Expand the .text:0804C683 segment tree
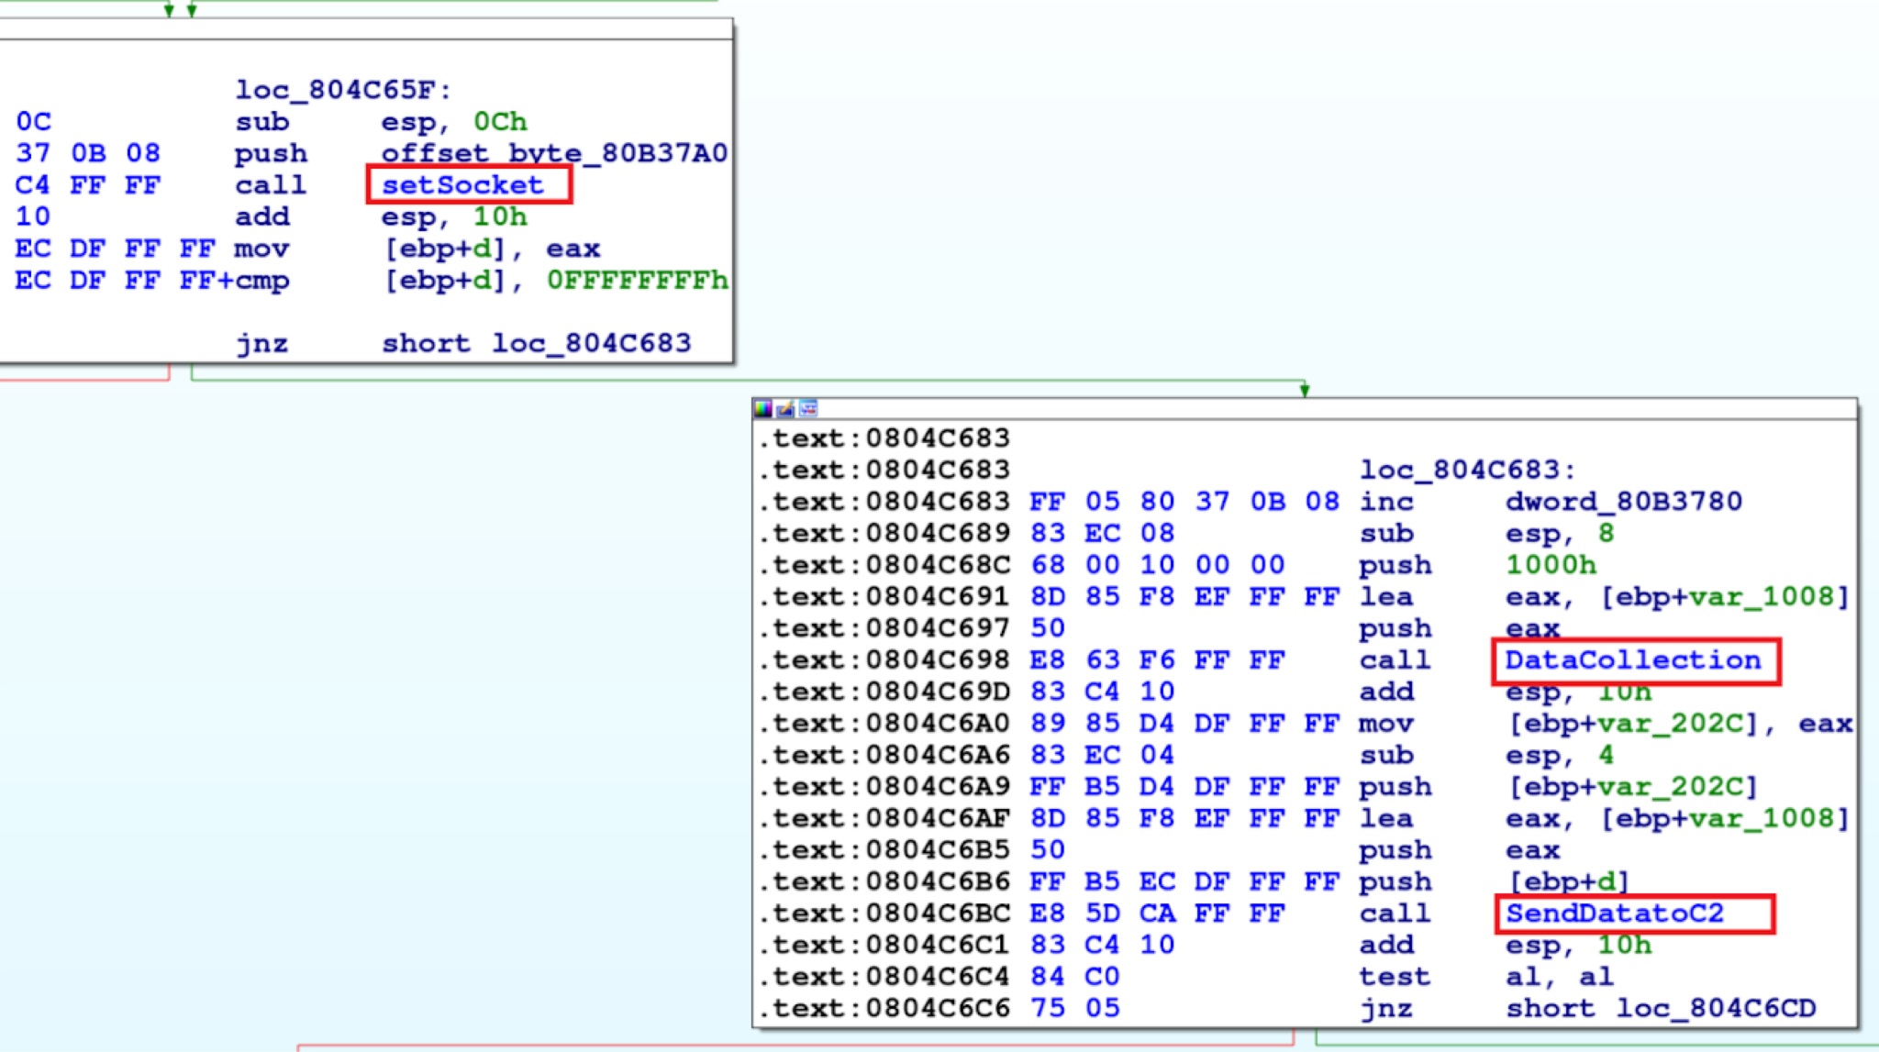Image resolution: width=1879 pixels, height=1052 pixels. point(893,437)
